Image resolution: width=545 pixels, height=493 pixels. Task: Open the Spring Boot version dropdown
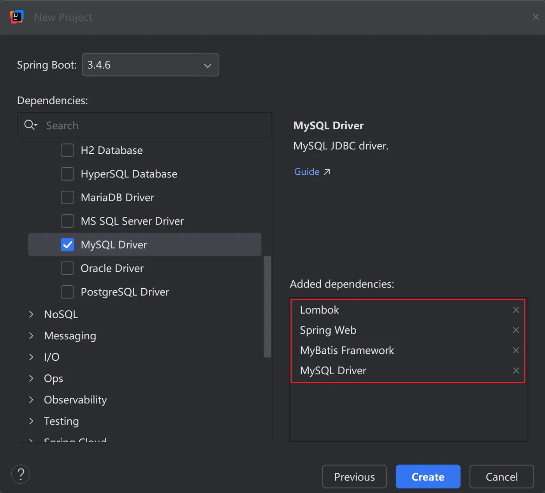tap(151, 65)
